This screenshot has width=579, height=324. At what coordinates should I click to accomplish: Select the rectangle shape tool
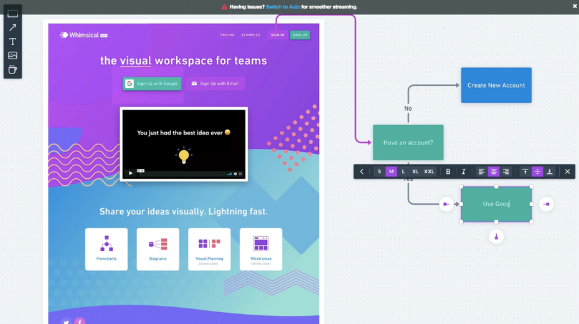12,14
